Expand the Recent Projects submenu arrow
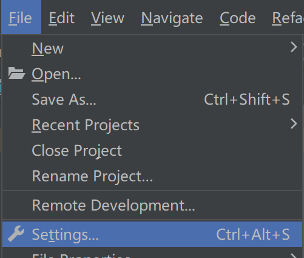The width and height of the screenshot is (304, 258). (x=294, y=124)
